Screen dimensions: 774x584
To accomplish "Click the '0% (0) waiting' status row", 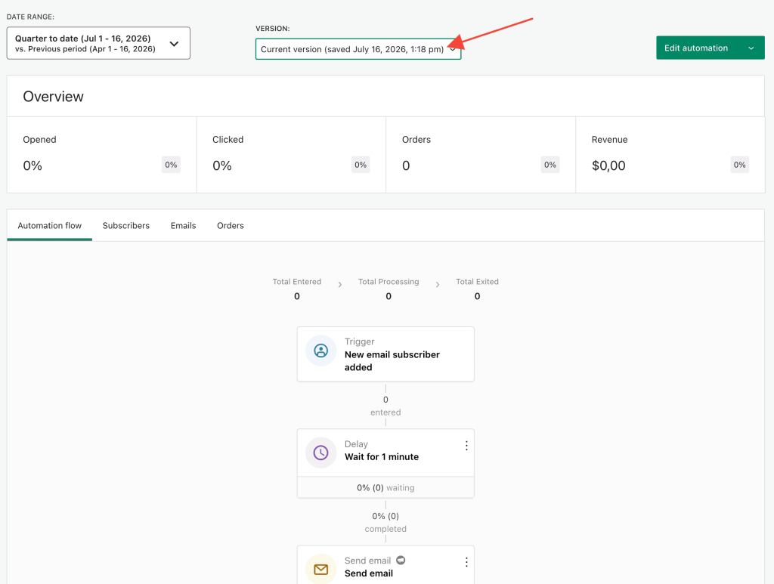I will point(385,487).
